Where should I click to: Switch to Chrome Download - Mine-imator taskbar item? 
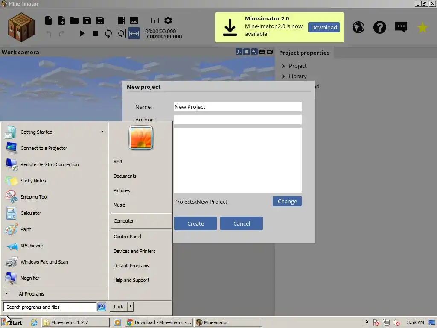(159, 322)
